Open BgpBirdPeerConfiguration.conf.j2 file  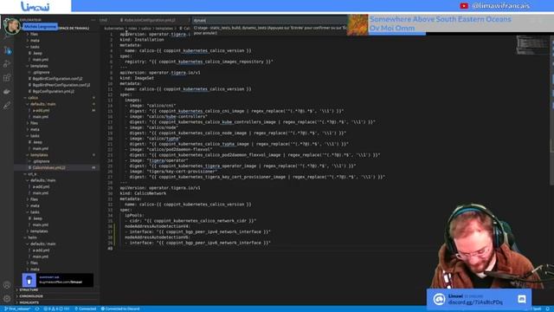(59, 85)
